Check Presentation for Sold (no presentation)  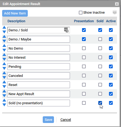click(x=84, y=103)
